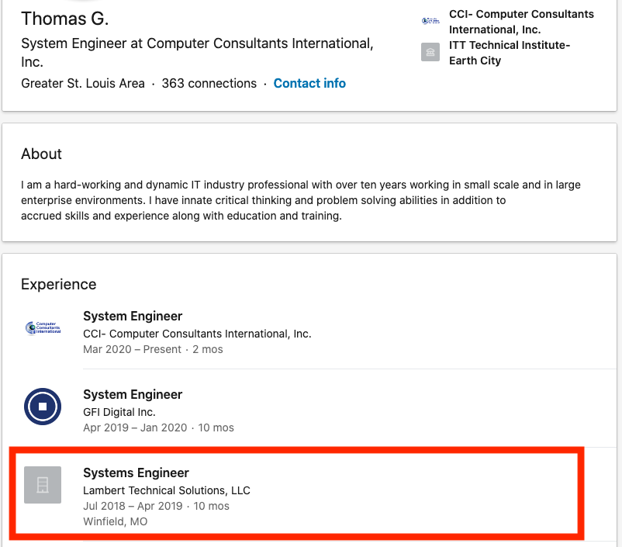Click the ITT Technical Institute school icon
Image resolution: width=622 pixels, height=547 pixels.
(x=430, y=52)
